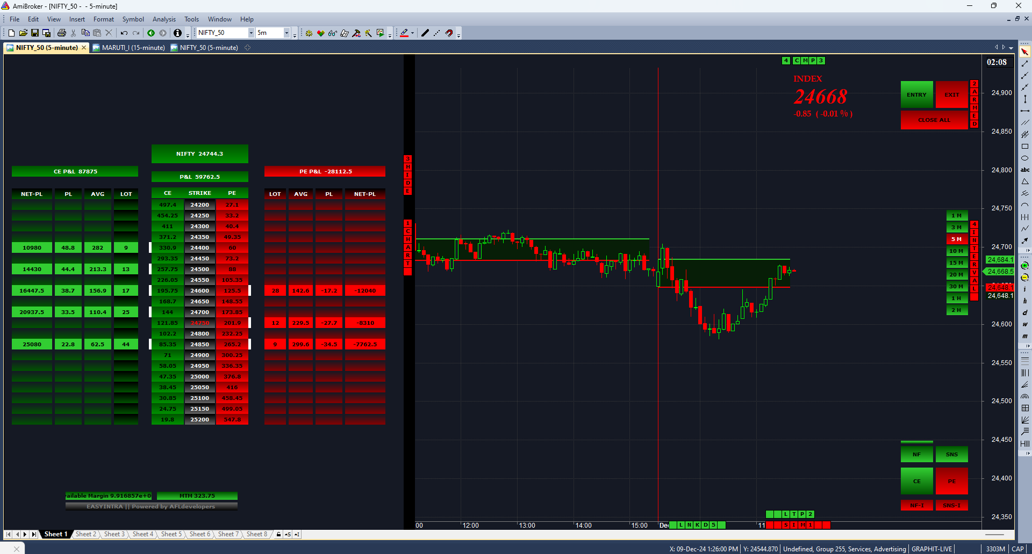Select the 15 M interval button
Screen dimensions: 1032x554
click(x=956, y=263)
